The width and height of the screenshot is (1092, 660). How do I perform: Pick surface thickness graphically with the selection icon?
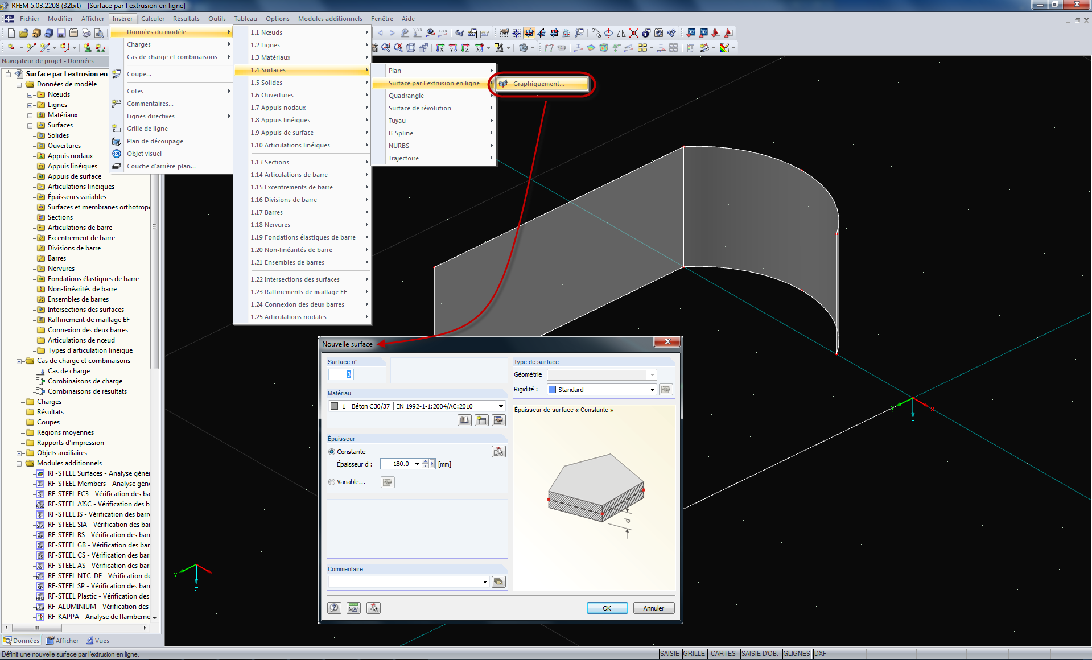pos(498,452)
